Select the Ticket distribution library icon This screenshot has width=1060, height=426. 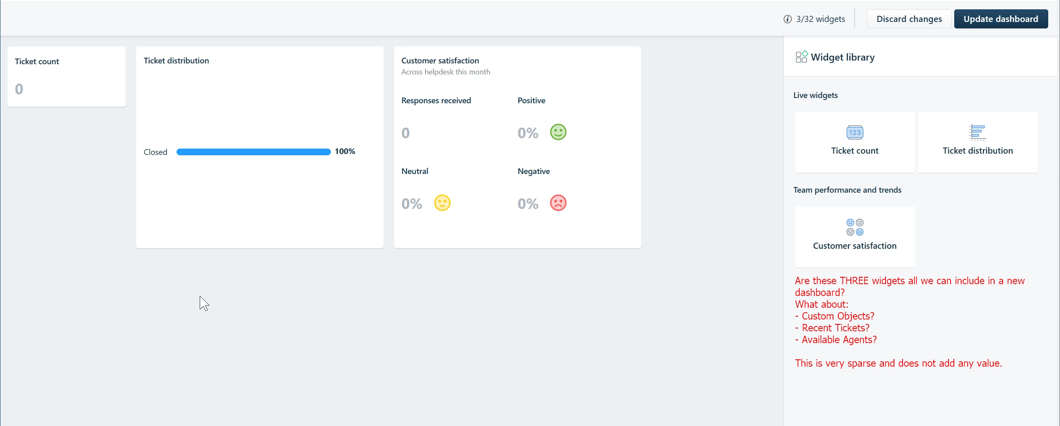pyautogui.click(x=977, y=133)
